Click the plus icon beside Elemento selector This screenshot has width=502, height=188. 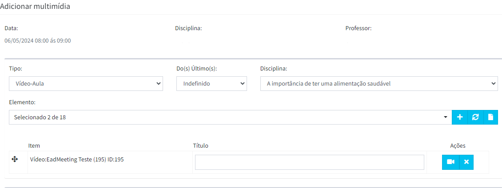tap(460, 117)
